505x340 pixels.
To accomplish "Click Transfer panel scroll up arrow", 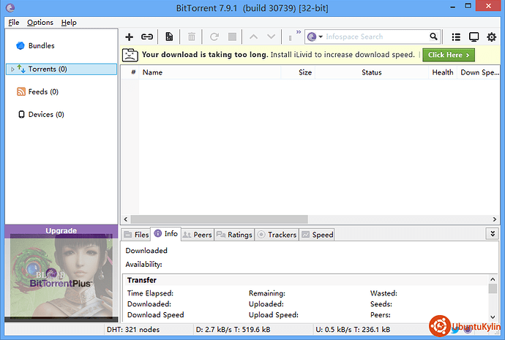I will 493,279.
